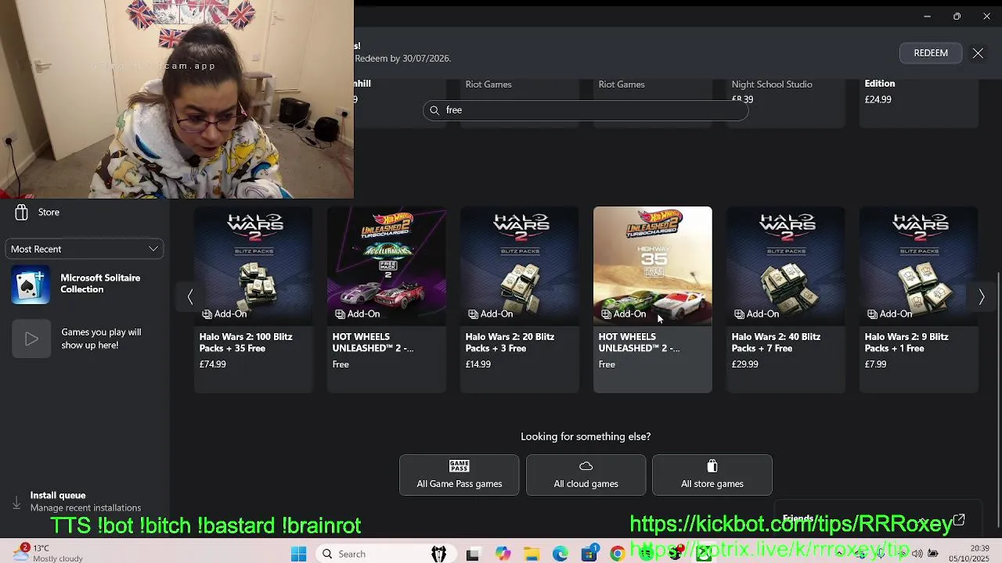Image resolution: width=1002 pixels, height=563 pixels.
Task: Pop out the Friends panel using its arrow icon
Action: [959, 519]
